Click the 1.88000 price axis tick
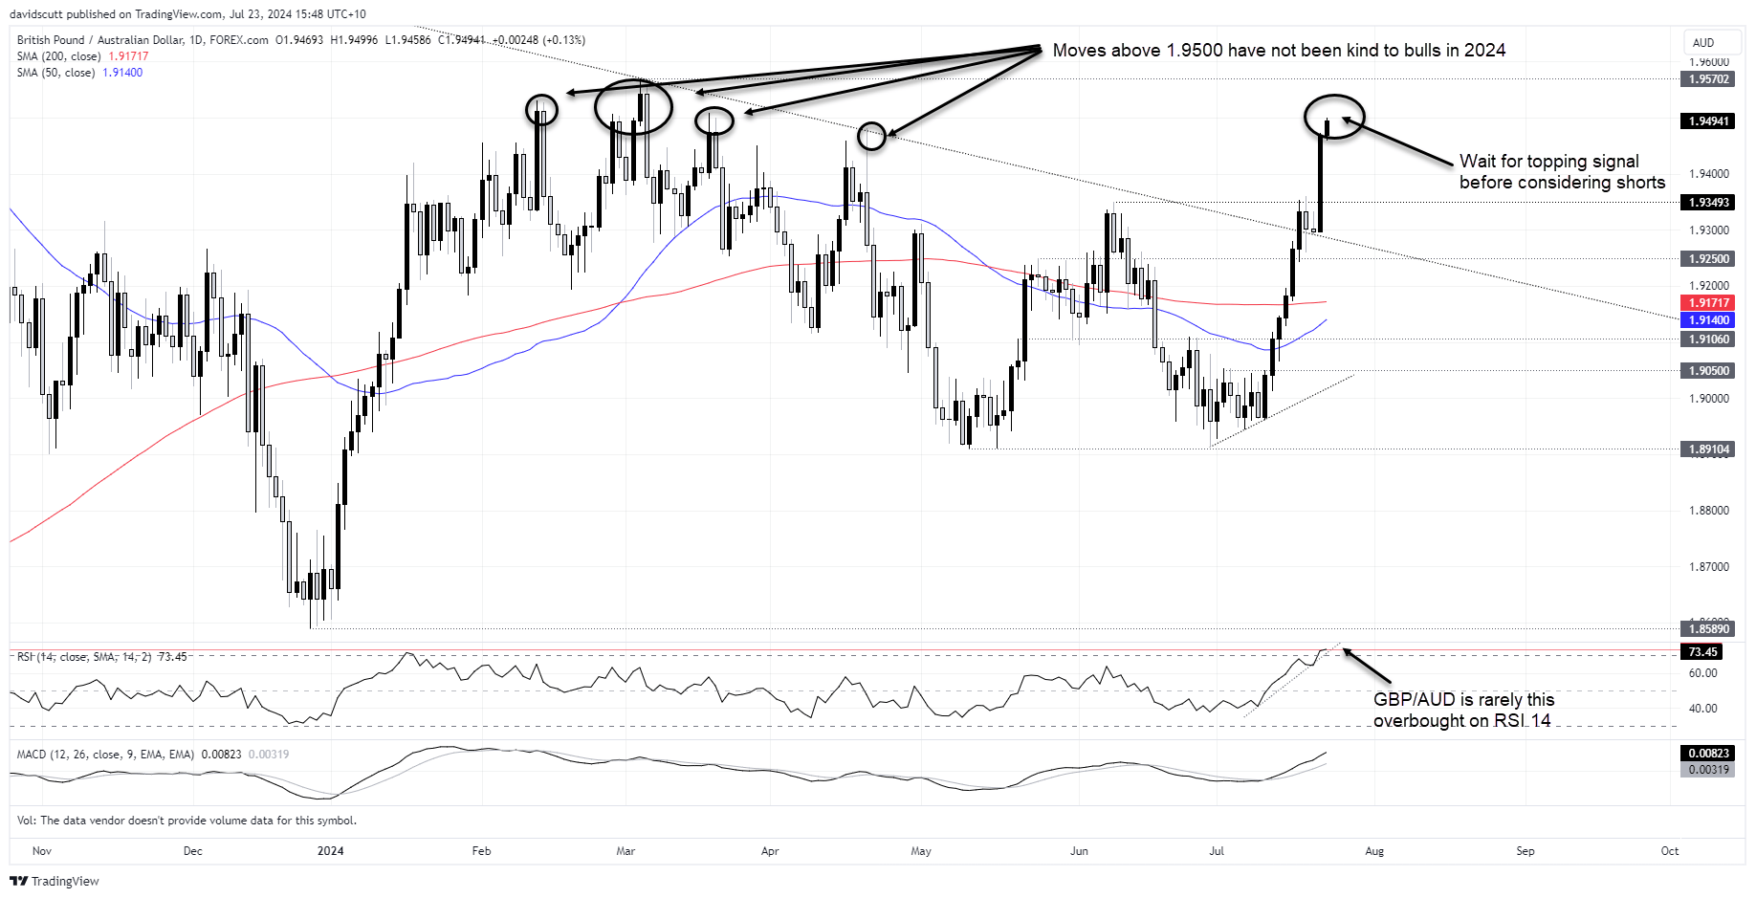 pyautogui.click(x=1709, y=511)
